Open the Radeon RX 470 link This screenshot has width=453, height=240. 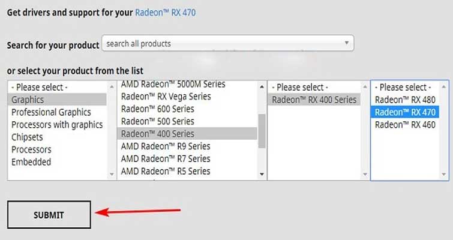coord(165,13)
